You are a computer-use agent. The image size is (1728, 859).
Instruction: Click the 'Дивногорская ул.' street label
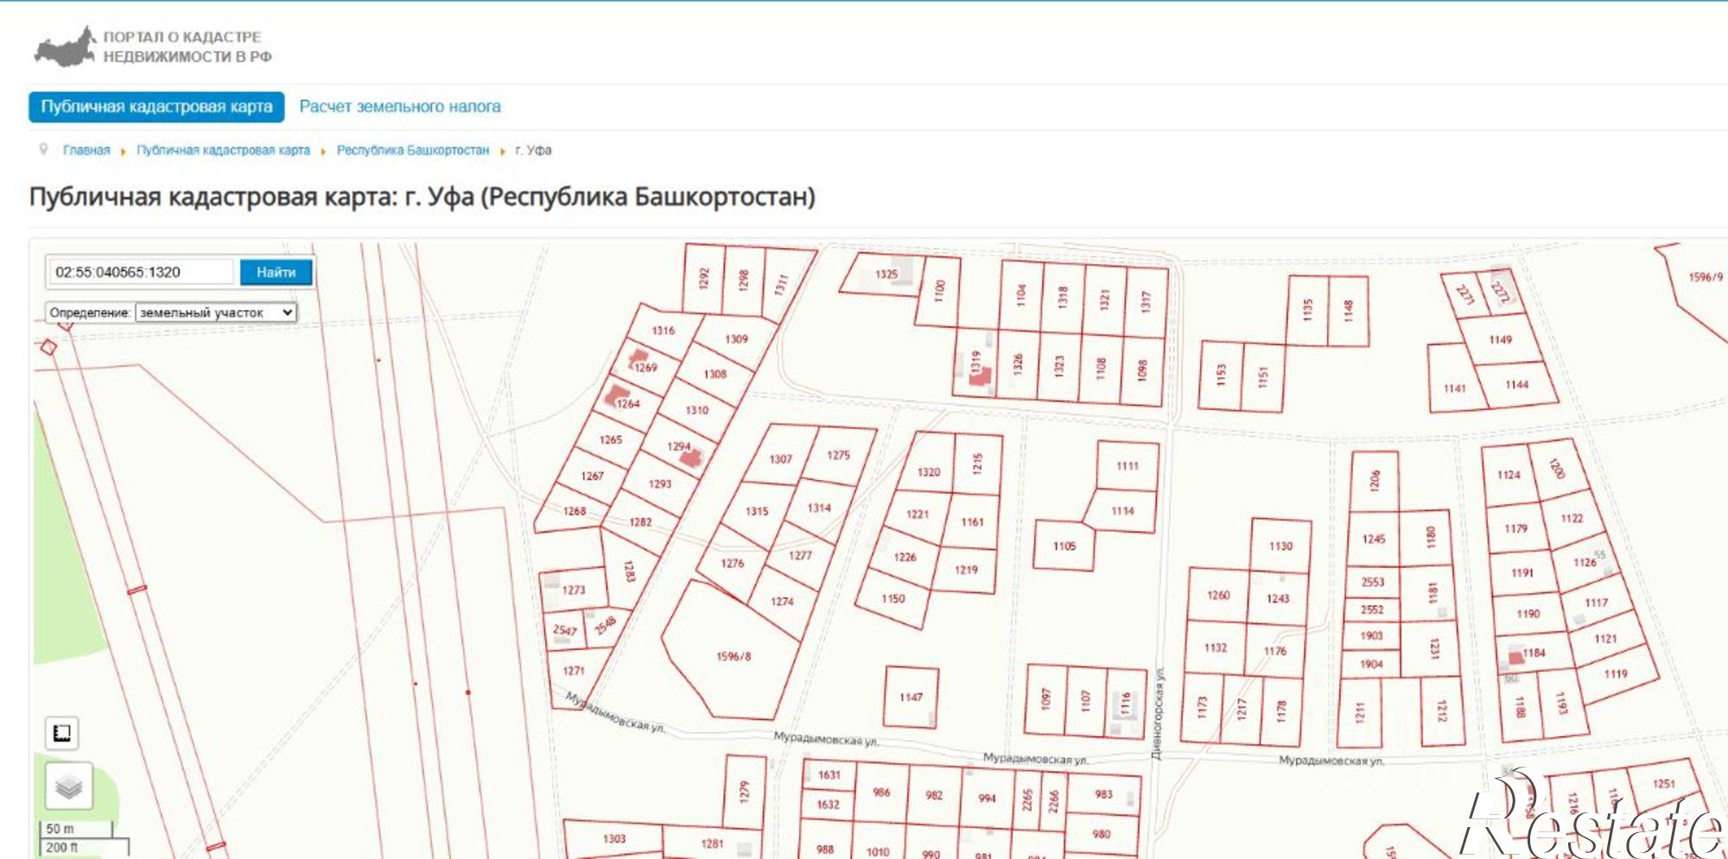click(1156, 713)
